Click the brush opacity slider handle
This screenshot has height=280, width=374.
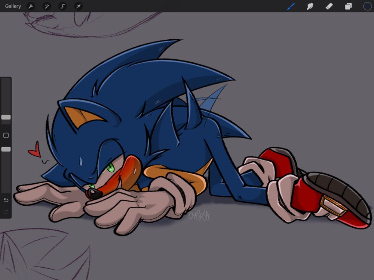coord(6,149)
